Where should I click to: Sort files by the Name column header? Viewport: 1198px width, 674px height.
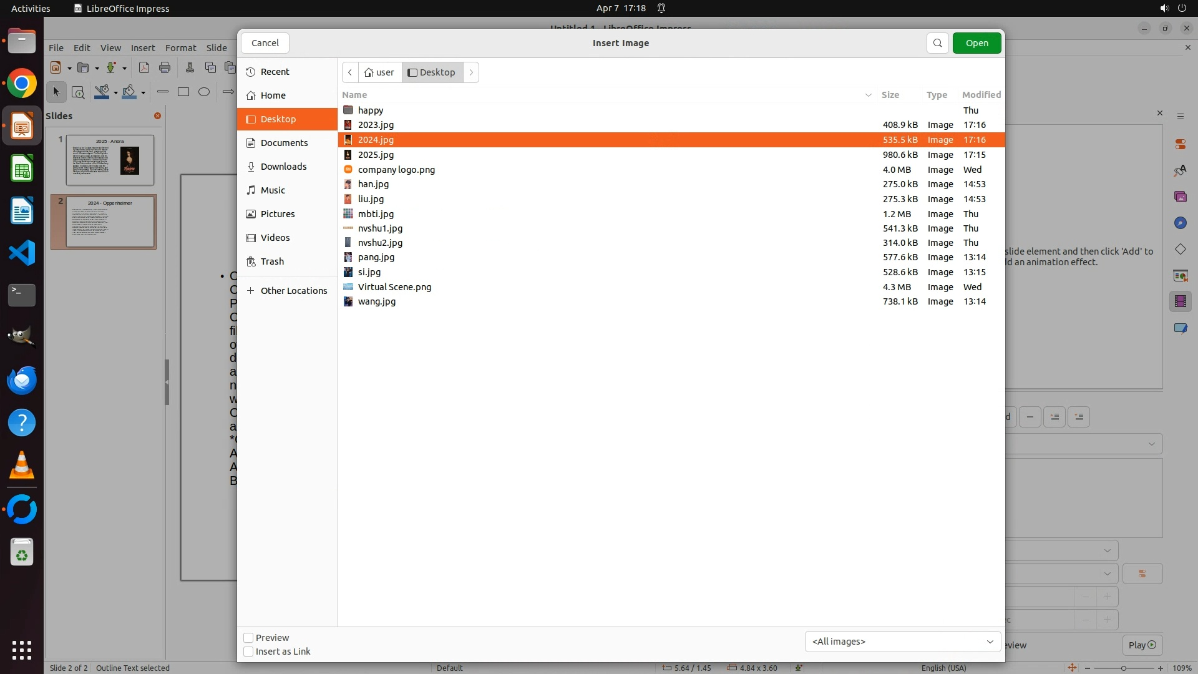(354, 95)
